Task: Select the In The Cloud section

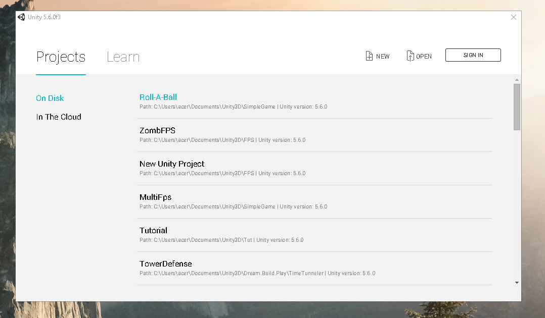Action: pyautogui.click(x=59, y=117)
